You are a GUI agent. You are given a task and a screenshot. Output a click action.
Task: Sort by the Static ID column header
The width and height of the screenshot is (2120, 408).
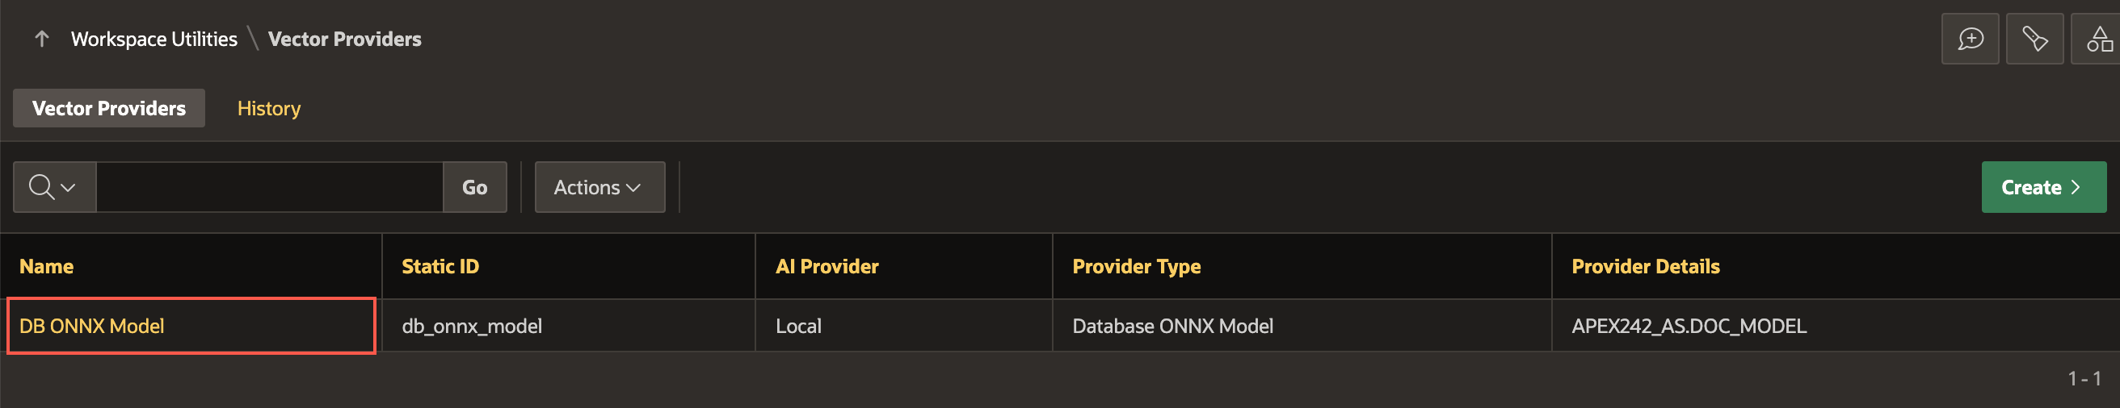[440, 266]
